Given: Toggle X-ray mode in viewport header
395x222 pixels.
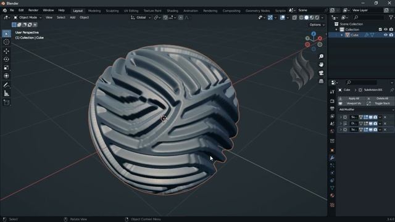Looking at the screenshot, I should click(294, 18).
